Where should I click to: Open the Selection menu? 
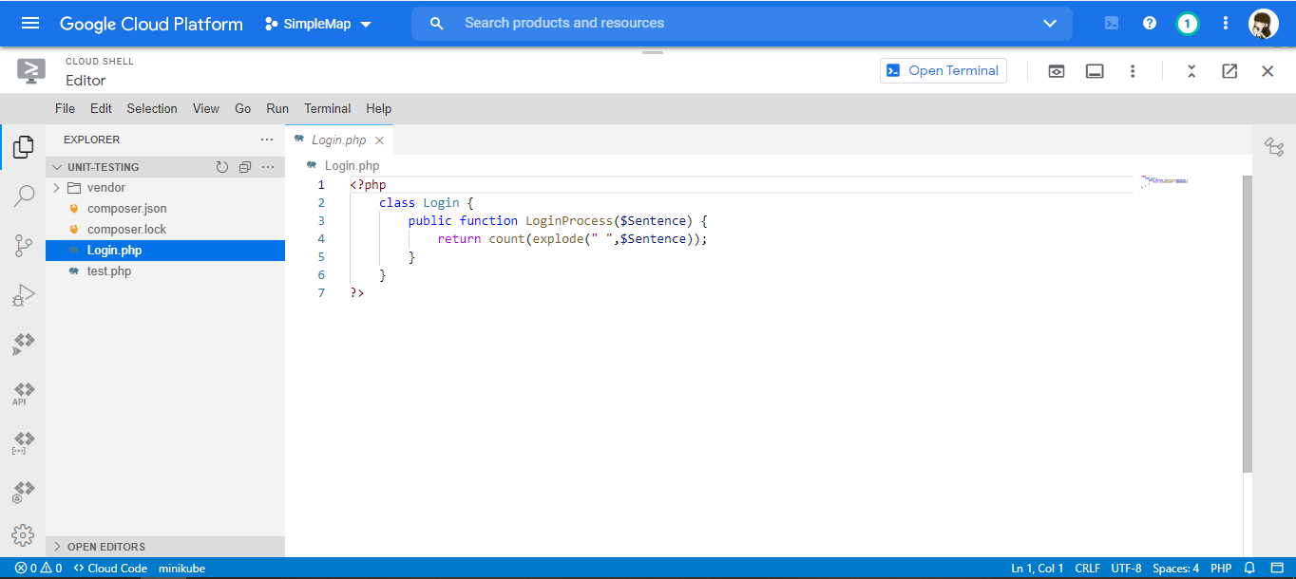click(x=152, y=108)
